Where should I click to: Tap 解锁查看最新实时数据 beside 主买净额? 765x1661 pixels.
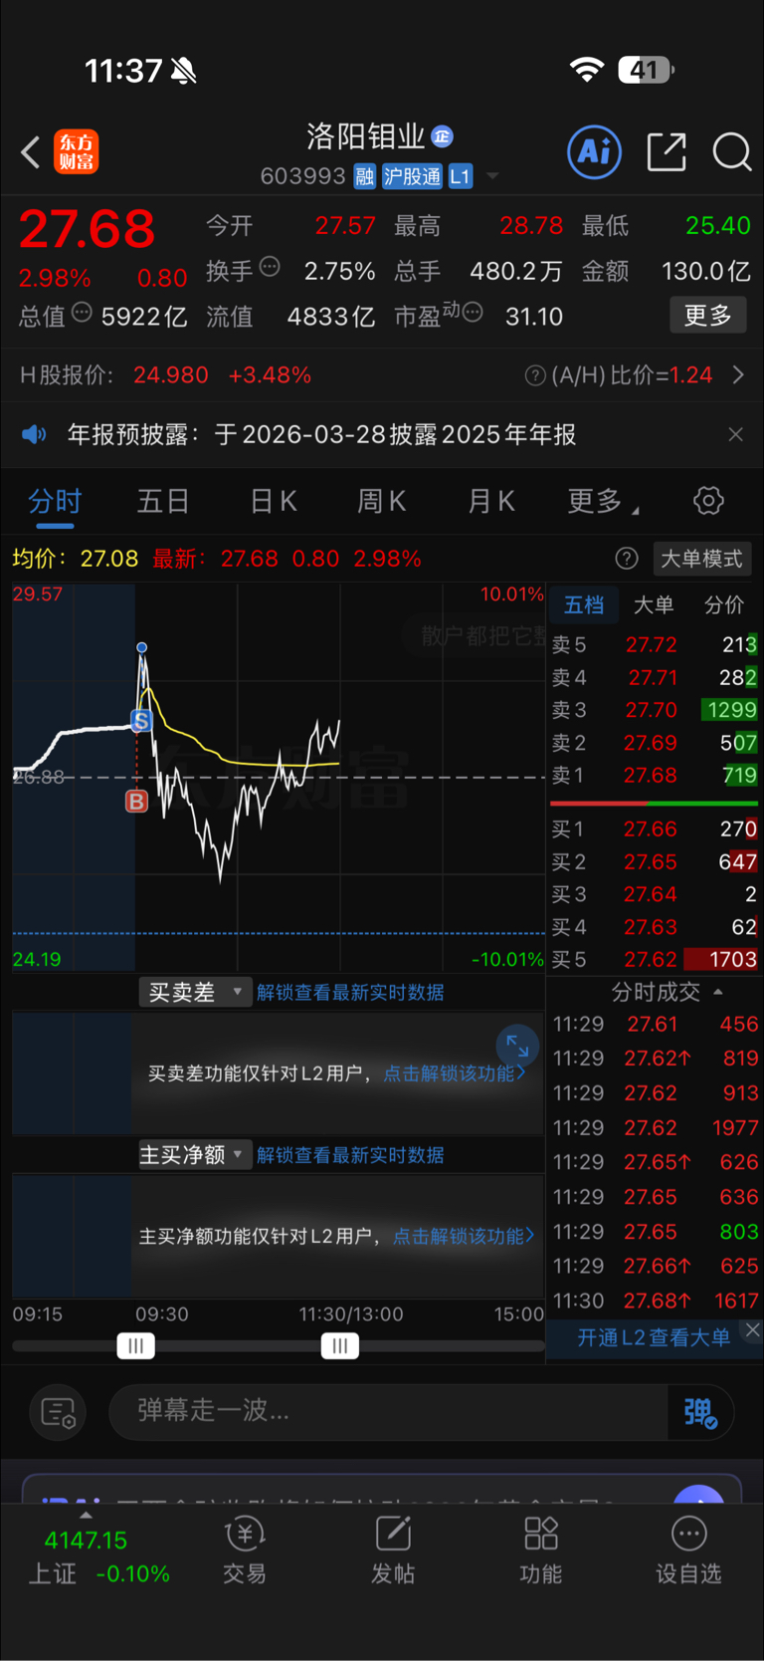click(350, 1155)
